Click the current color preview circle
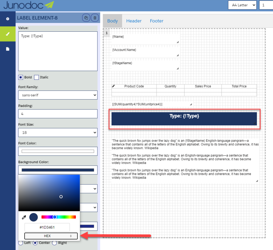Screen dimensions: 273x250 click(34, 217)
